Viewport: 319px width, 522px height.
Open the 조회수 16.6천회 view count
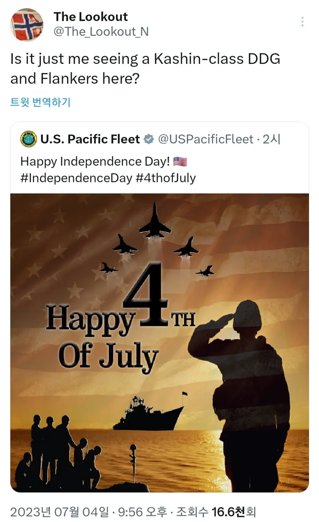click(x=216, y=512)
